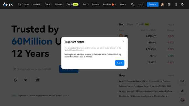
Task: Click the Activities flame icon
Action: (113, 4)
